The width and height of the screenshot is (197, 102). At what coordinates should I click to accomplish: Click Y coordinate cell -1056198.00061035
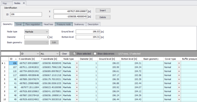(51, 83)
